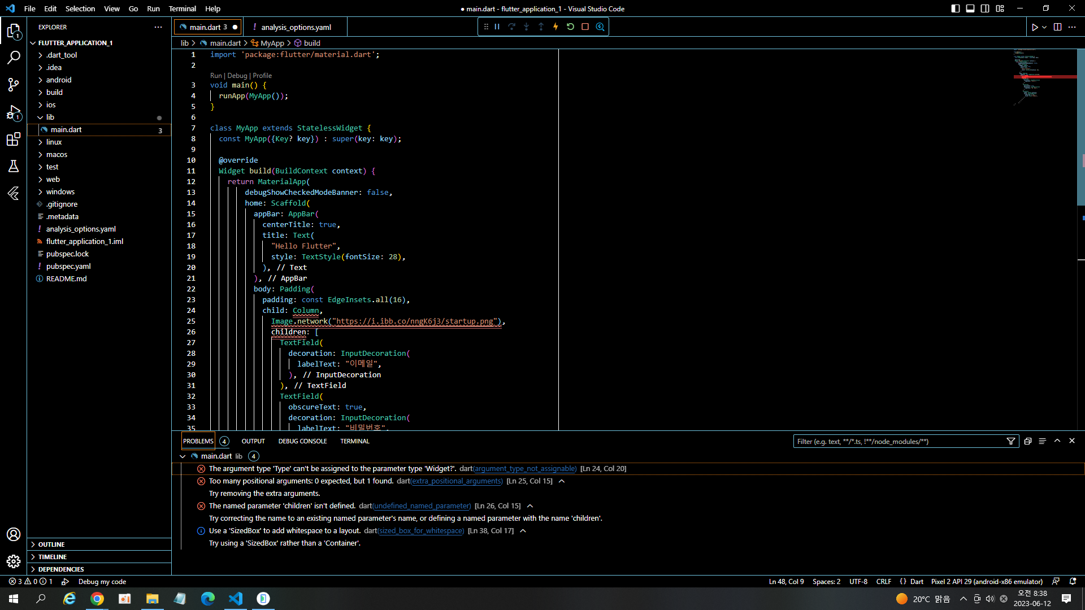Toggle the primary side bar

tap(956, 8)
